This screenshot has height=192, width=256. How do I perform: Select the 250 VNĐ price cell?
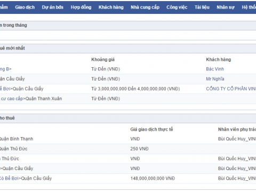click(x=139, y=149)
